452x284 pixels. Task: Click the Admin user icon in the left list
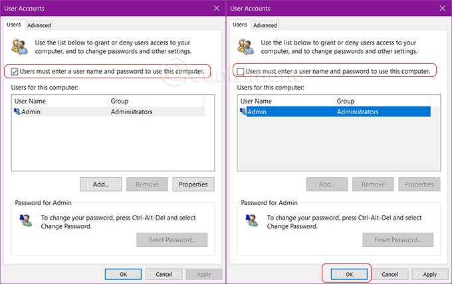click(x=17, y=112)
